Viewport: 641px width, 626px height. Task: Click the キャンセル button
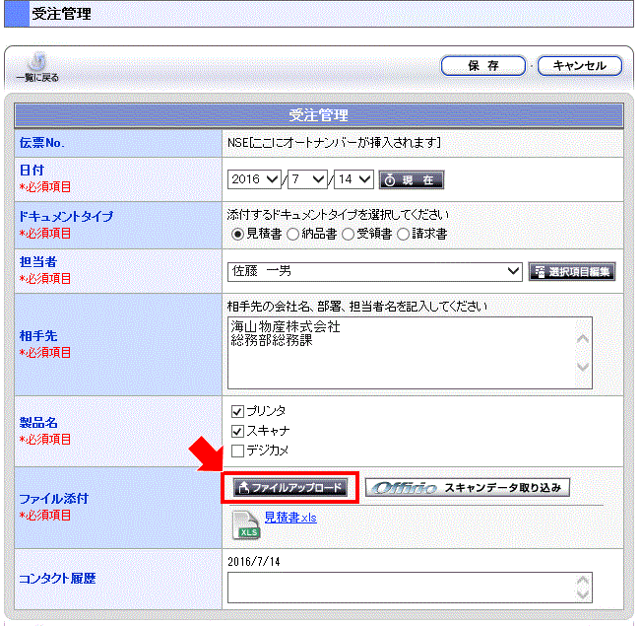tap(580, 66)
